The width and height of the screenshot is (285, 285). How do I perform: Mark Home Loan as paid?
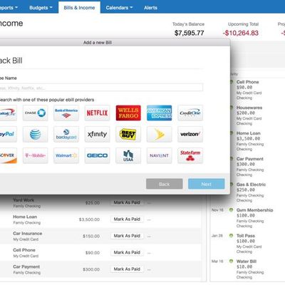point(127,219)
